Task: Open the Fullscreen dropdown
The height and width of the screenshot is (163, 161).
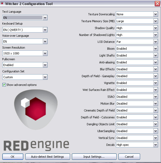Action: coord(25,65)
